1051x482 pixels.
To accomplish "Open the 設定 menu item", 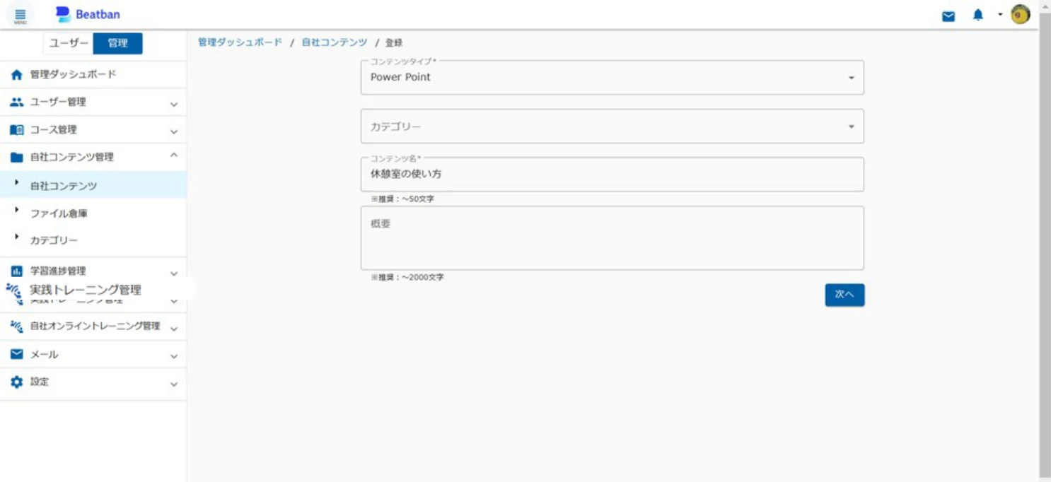I will [x=93, y=382].
